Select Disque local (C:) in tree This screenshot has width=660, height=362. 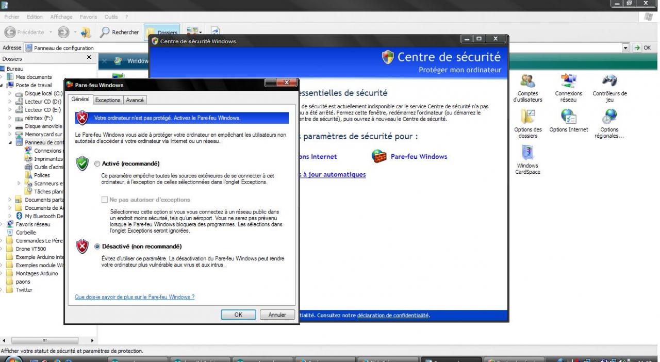[x=39, y=93]
